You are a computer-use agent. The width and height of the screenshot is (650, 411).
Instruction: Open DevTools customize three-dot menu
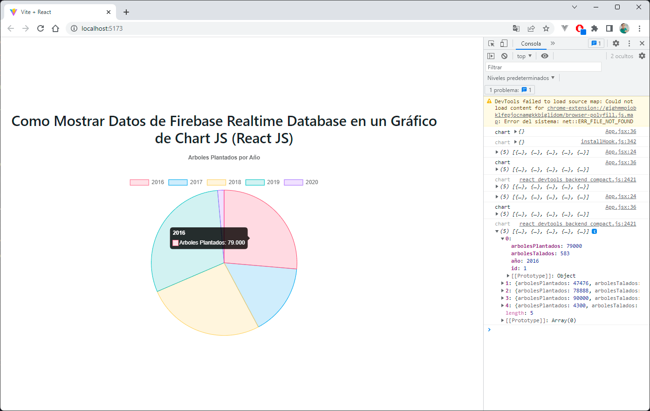click(x=629, y=43)
